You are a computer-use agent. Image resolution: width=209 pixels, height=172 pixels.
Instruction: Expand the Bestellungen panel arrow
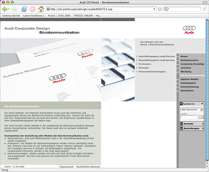(x=203, y=129)
